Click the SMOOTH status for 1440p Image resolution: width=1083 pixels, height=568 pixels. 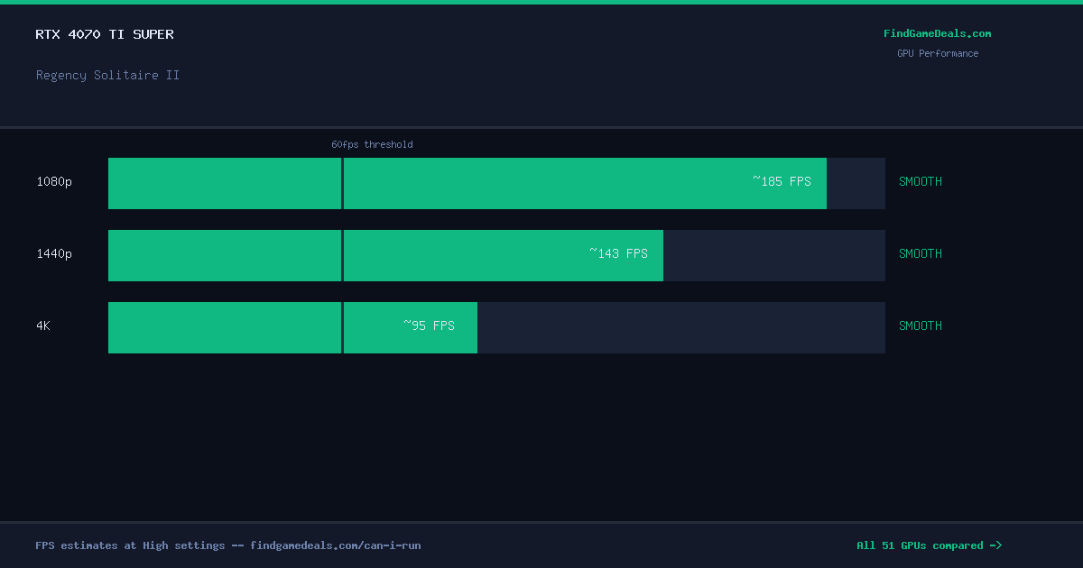point(921,253)
